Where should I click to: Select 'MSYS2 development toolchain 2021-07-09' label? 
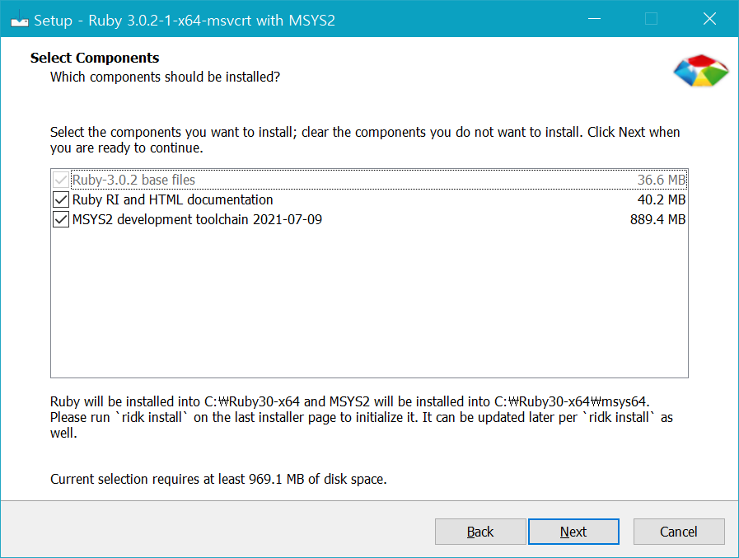(197, 219)
